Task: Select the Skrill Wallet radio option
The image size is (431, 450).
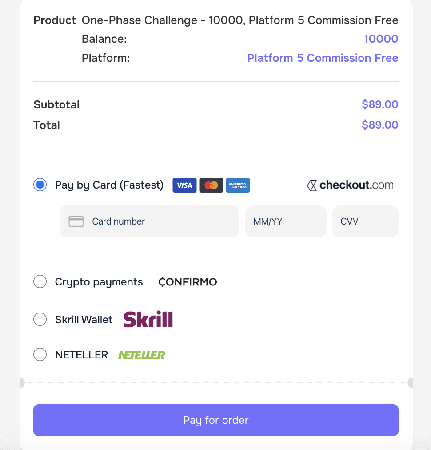Action: point(40,319)
